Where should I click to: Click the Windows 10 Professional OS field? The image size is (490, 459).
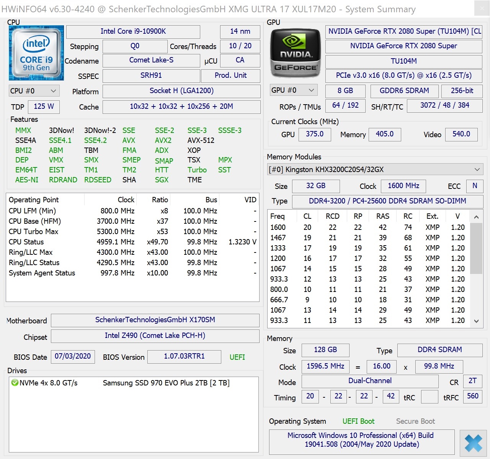tap(362, 442)
